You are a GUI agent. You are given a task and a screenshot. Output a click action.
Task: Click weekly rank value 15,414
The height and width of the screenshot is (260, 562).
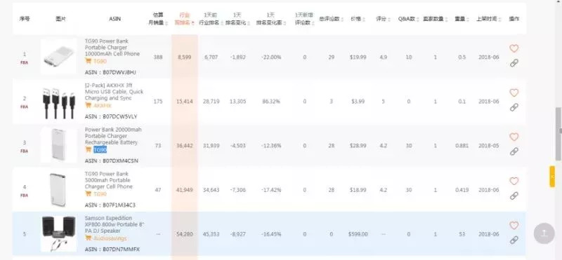[x=184, y=102]
